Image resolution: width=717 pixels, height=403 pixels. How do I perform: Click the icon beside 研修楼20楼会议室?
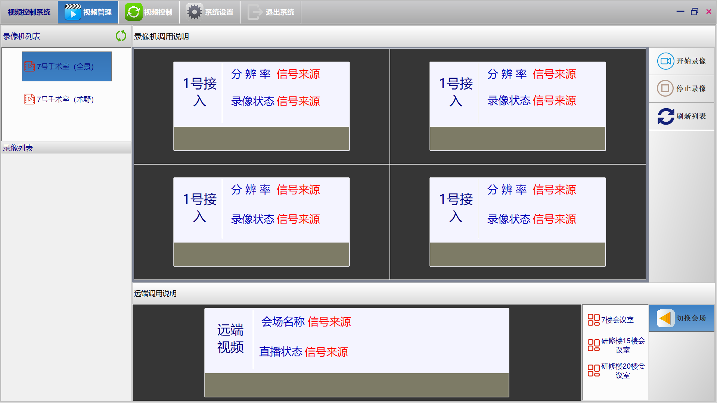point(593,371)
